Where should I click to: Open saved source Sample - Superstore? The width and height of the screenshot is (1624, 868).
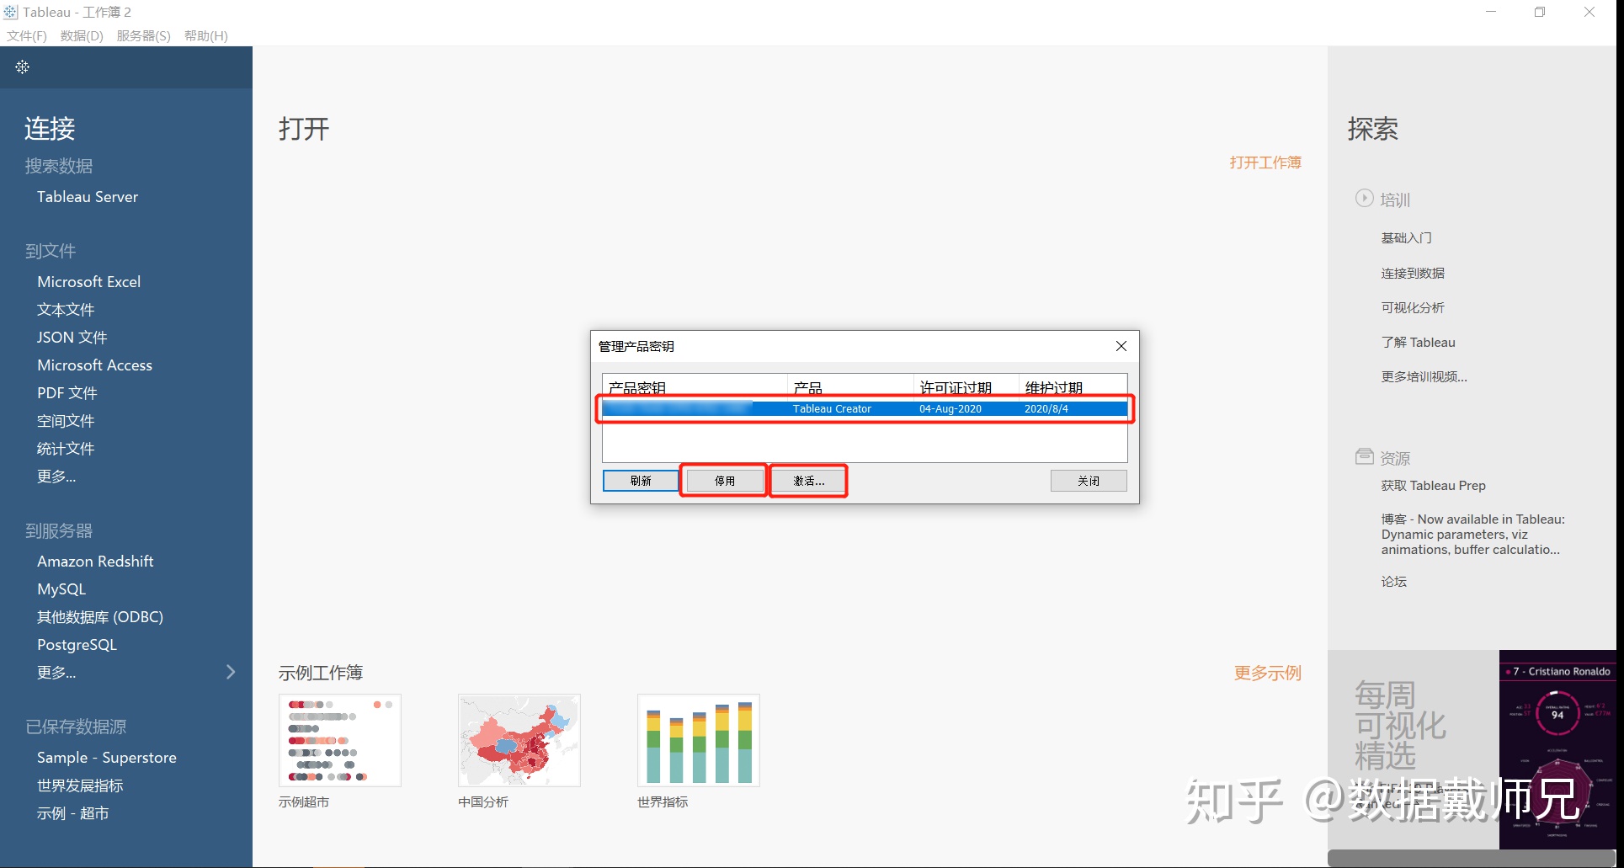(x=107, y=757)
